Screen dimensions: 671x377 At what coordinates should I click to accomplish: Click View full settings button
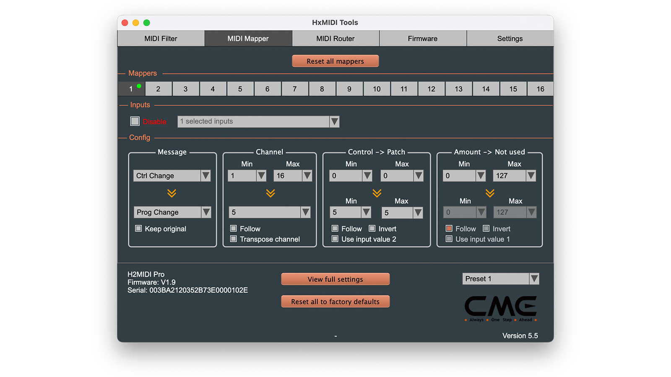coord(335,279)
